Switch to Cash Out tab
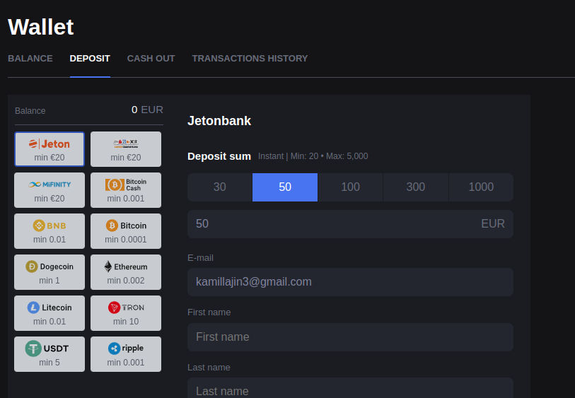575x398 pixels. [x=151, y=59]
